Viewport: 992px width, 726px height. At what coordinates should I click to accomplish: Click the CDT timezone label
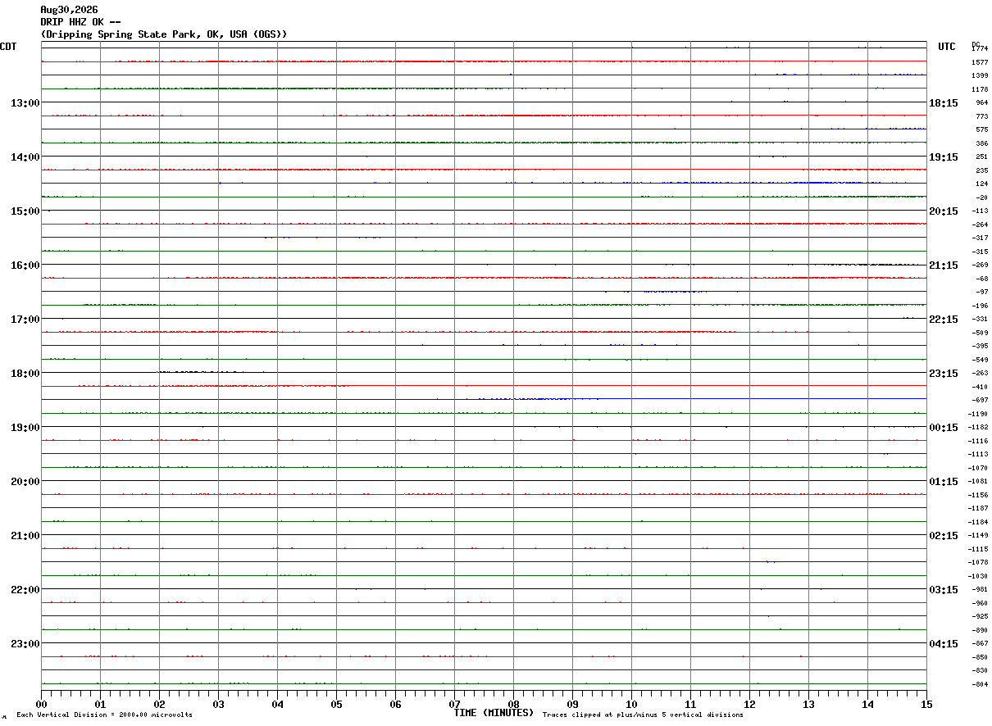click(8, 47)
